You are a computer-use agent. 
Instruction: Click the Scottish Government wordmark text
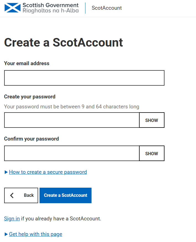(51, 8)
